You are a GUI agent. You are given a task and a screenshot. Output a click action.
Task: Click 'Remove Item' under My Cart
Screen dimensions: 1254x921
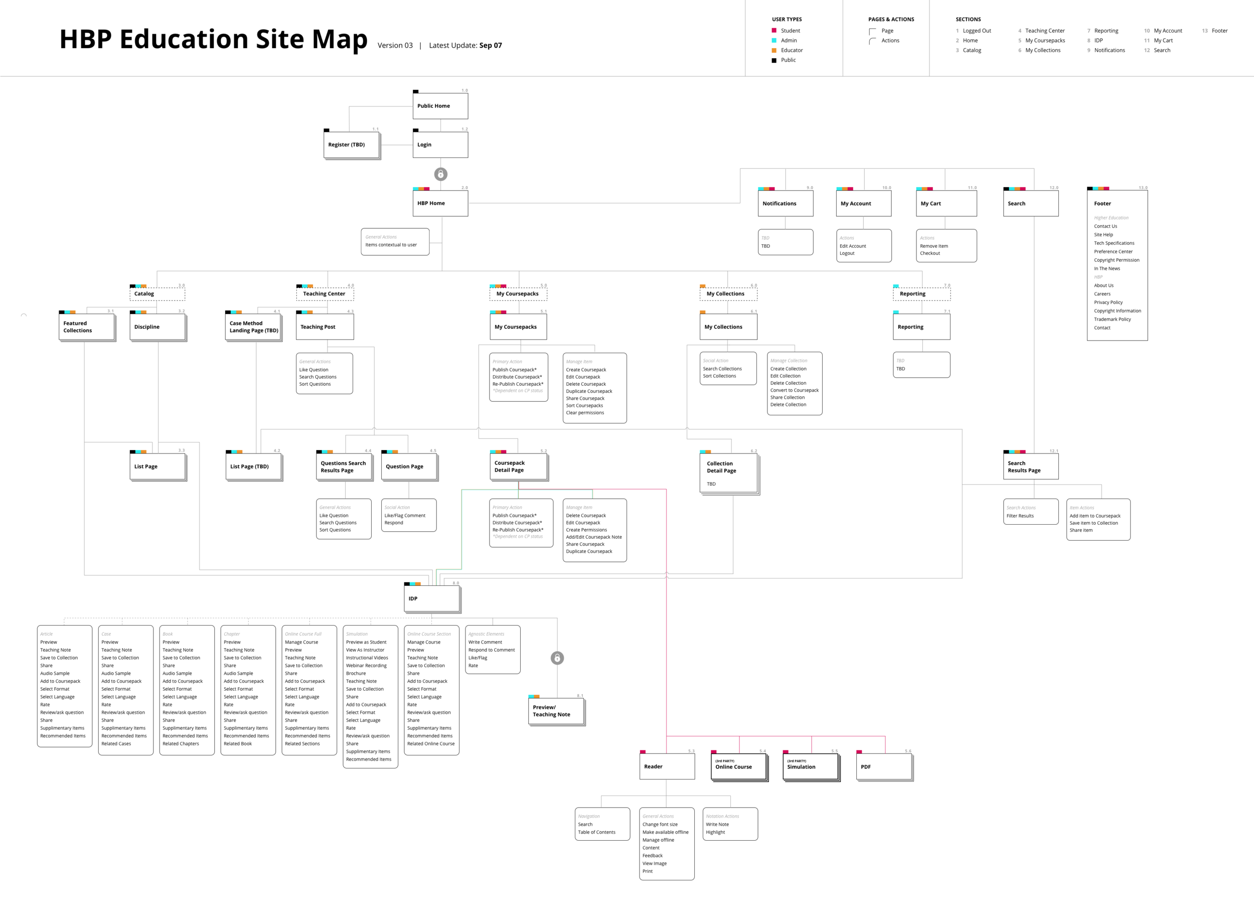(x=933, y=246)
